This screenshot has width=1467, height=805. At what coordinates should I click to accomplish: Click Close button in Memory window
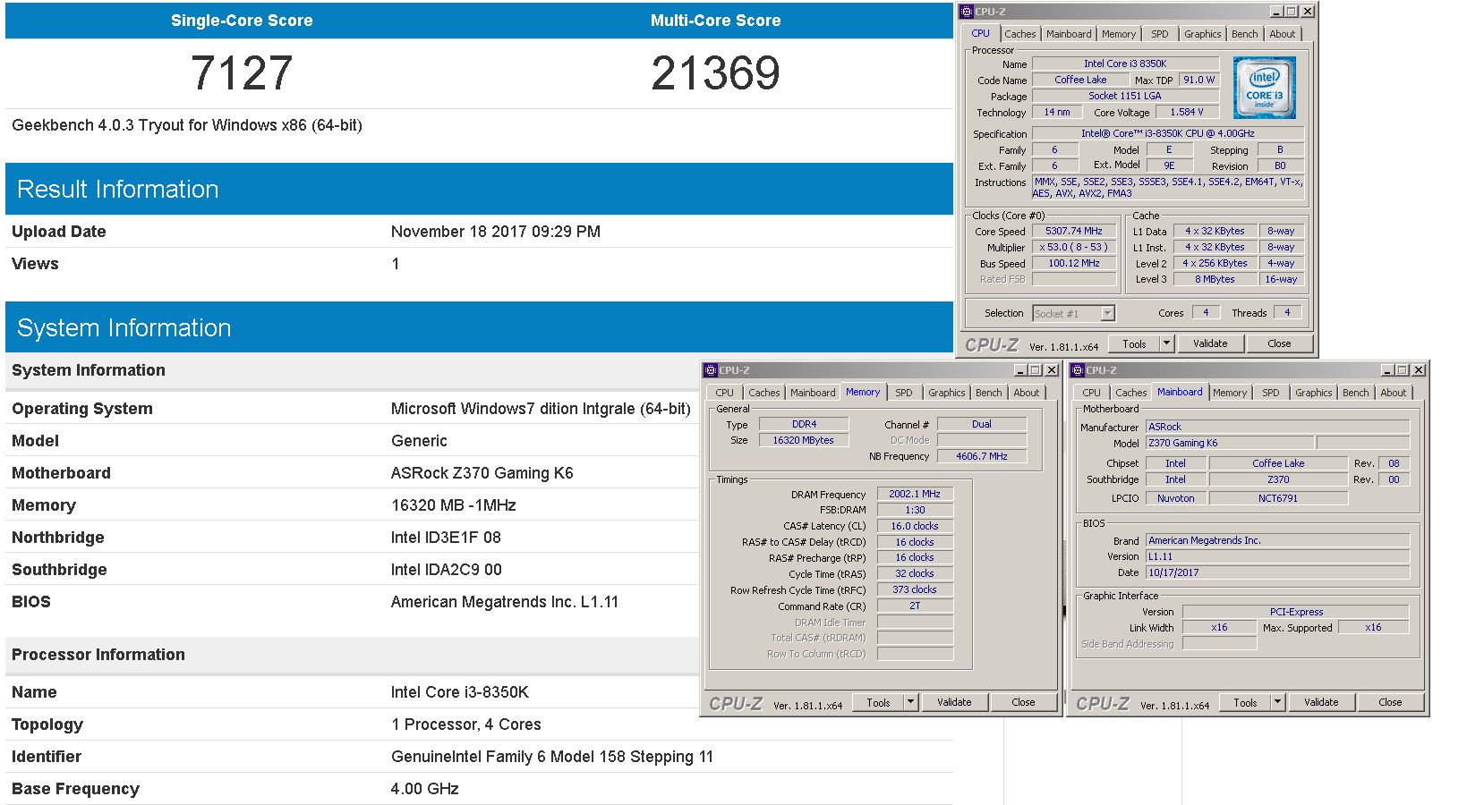point(1023,702)
